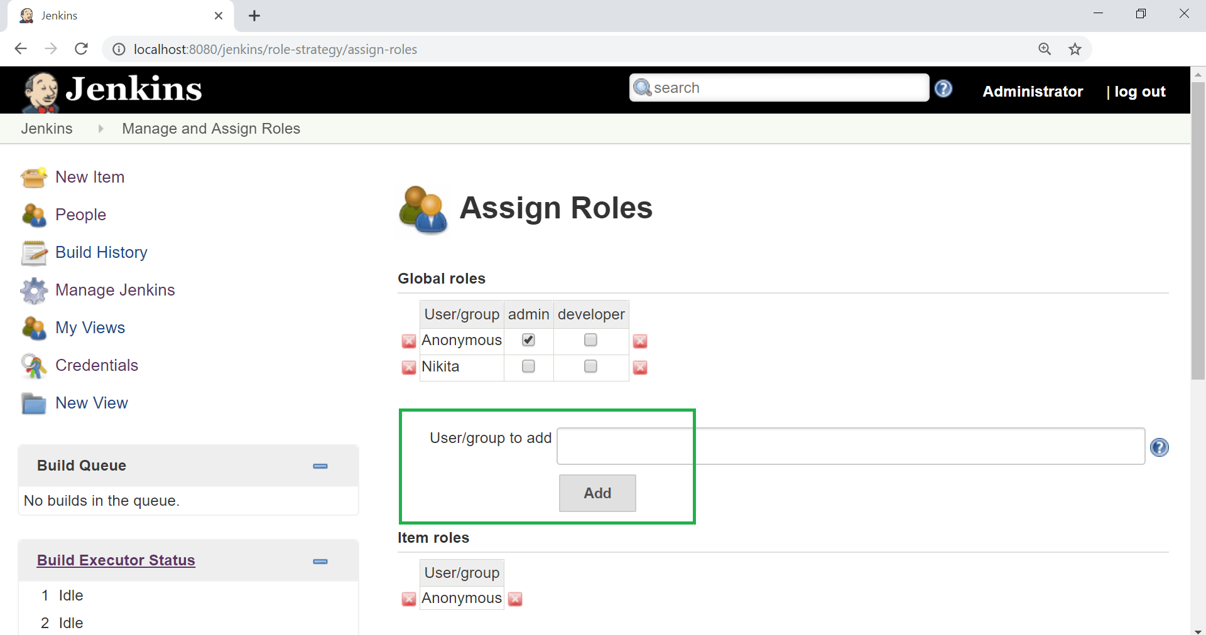The width and height of the screenshot is (1206, 635).
Task: Click the log out link
Action: (x=1139, y=92)
